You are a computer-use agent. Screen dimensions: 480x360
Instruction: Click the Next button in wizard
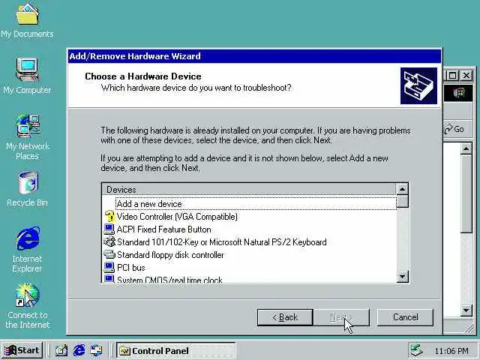342,317
